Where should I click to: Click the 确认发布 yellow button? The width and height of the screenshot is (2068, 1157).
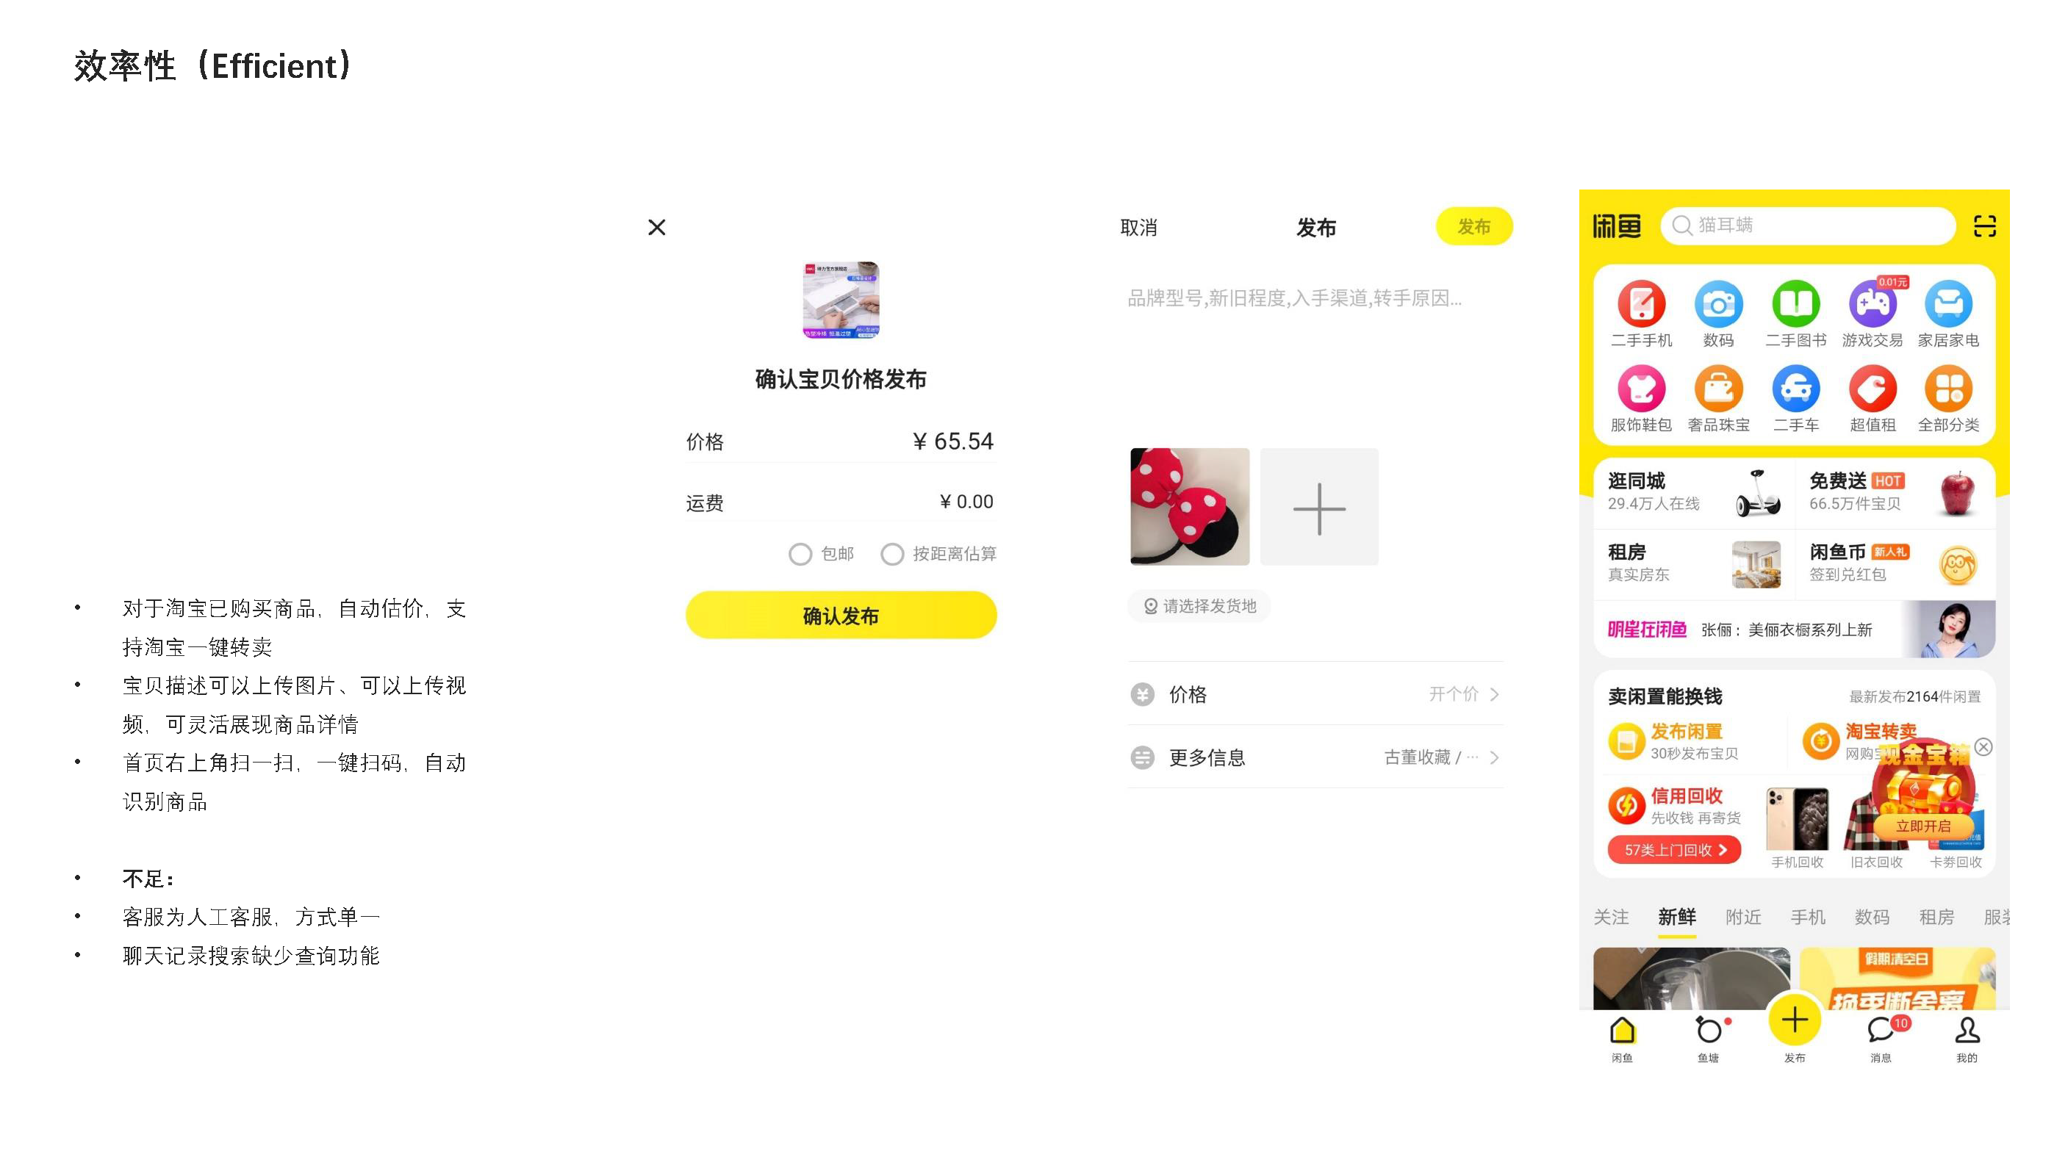(841, 616)
